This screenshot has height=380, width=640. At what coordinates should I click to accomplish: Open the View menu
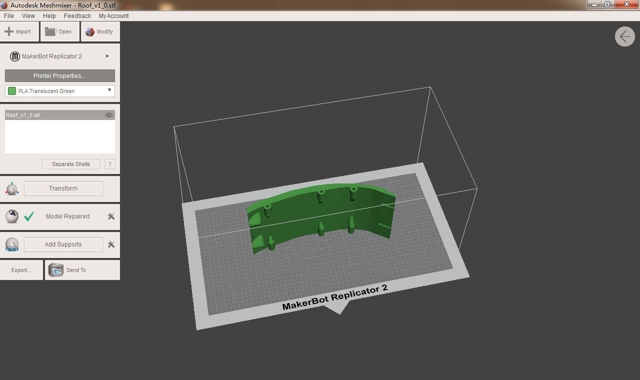coord(28,16)
